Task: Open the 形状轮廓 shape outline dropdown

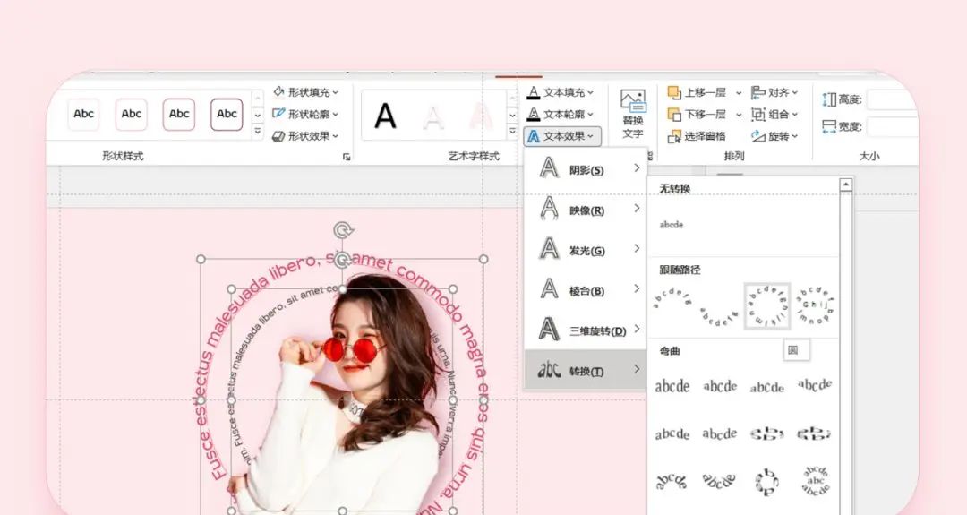Action: click(x=306, y=114)
